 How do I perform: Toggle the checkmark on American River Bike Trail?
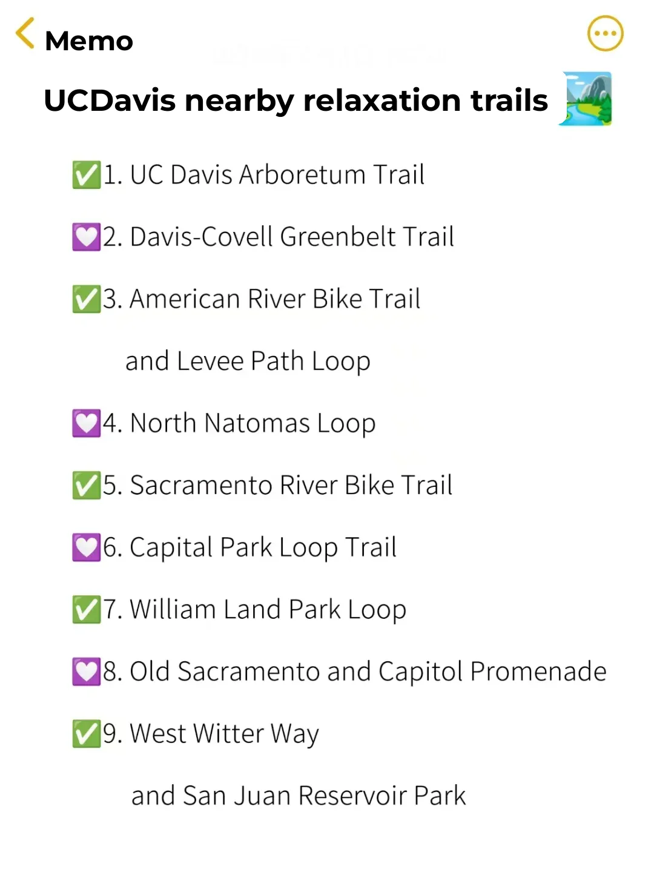87,298
